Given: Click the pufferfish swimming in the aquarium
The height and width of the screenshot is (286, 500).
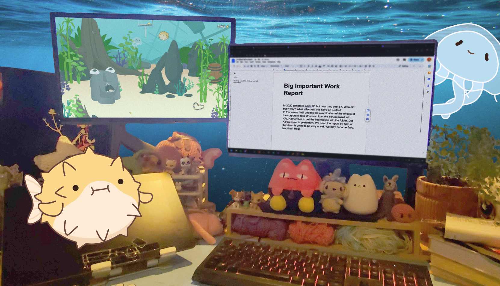Looking at the screenshot, I should 164,36.
